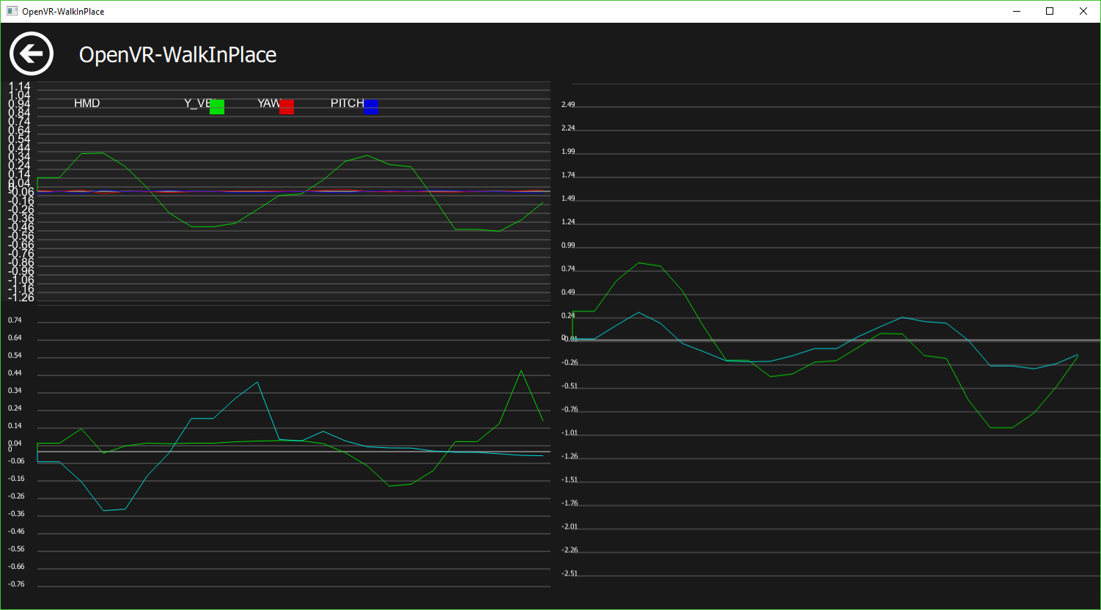1101x610 pixels.
Task: Select the blue PITCH color swatch
Action: pos(371,106)
